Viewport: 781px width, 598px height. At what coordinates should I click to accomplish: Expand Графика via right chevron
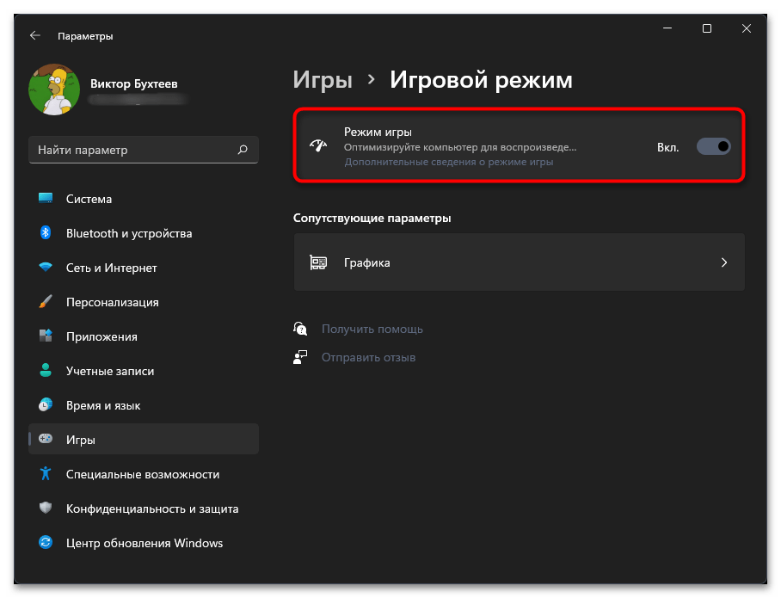click(x=724, y=262)
